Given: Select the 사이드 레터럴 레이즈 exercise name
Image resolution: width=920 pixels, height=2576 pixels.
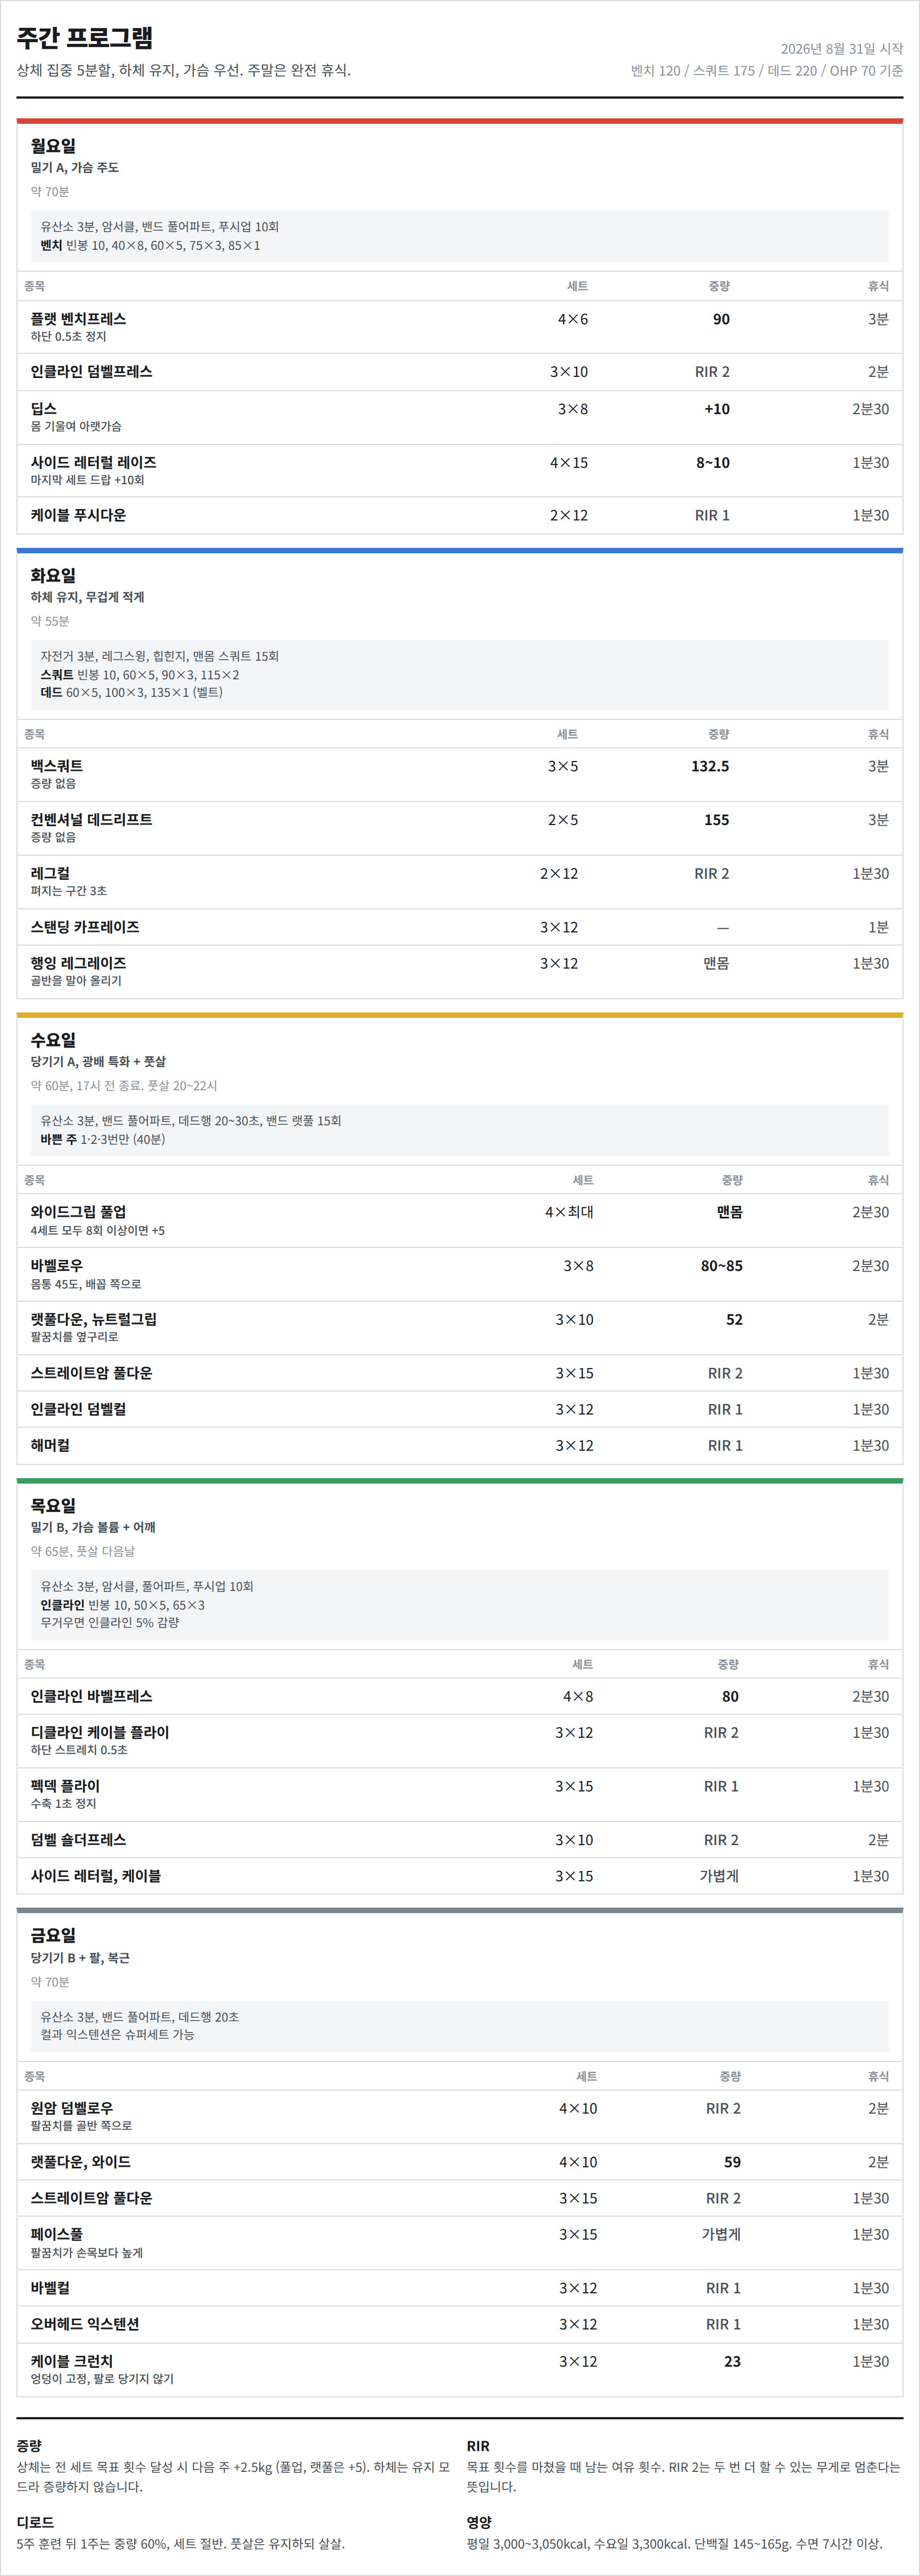Looking at the screenshot, I should point(93,462).
